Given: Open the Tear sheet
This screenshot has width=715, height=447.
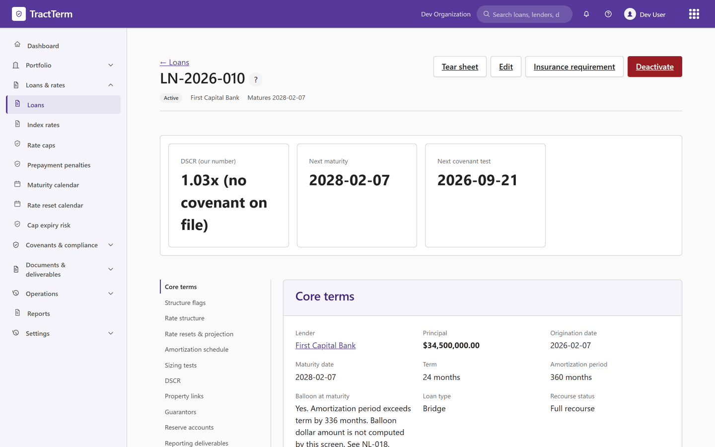Looking at the screenshot, I should tap(460, 67).
